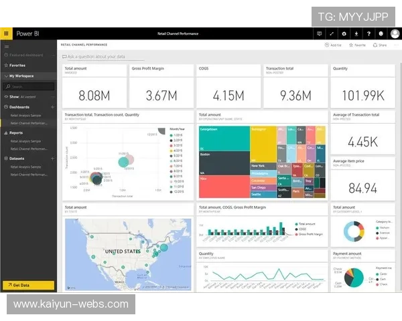Image resolution: width=402 pixels, height=321 pixels.
Task: Click the Share button
Action: point(380,45)
